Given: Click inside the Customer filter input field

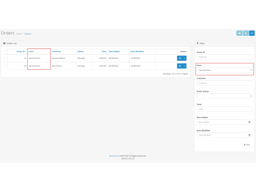Looking at the screenshot, I should pos(224,83).
